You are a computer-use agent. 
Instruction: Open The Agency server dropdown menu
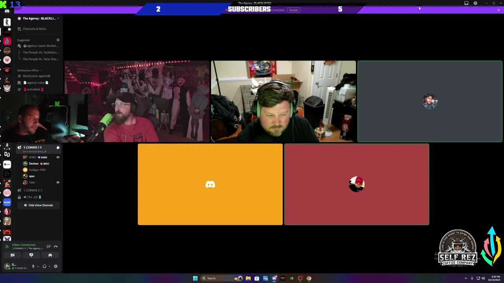[x=38, y=18]
